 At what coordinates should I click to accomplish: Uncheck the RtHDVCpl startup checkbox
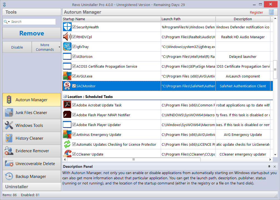click(74, 37)
